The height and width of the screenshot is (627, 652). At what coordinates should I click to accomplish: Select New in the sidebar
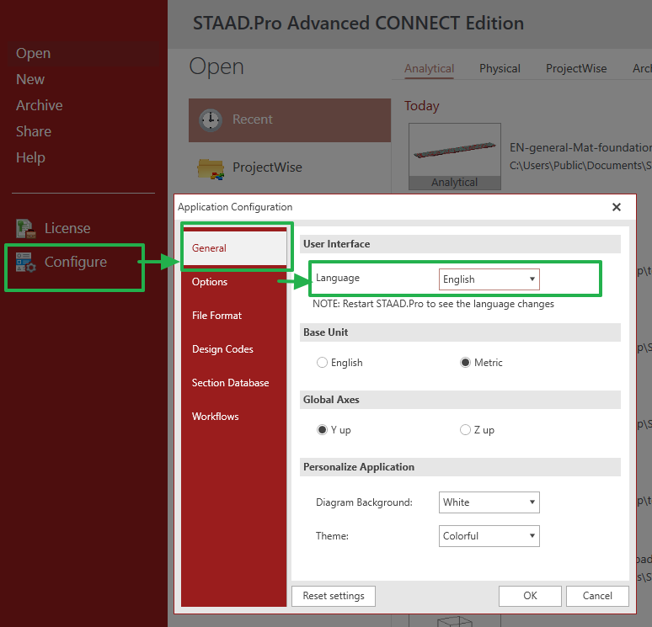click(x=30, y=79)
